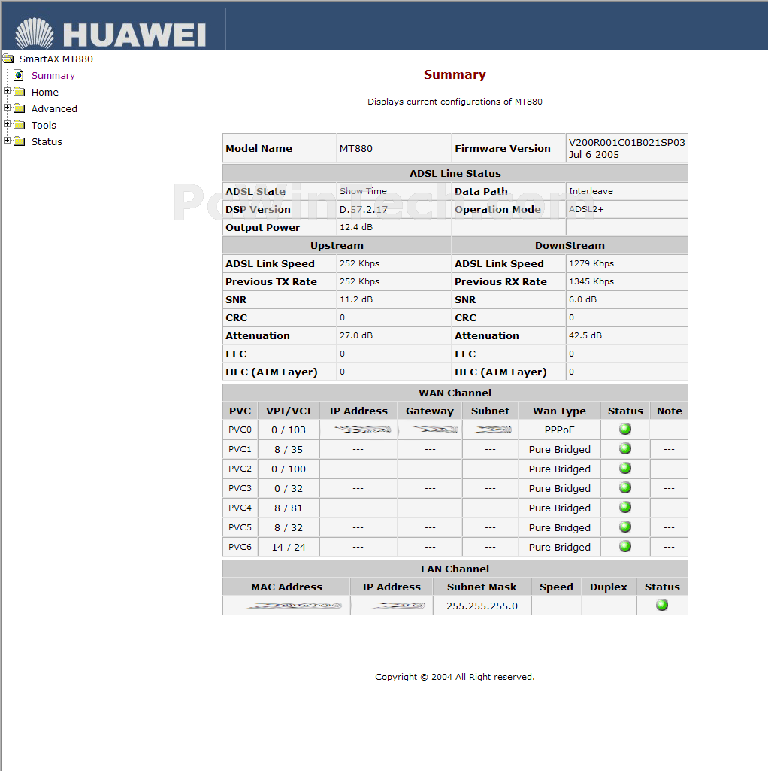Image resolution: width=768 pixels, height=771 pixels.
Task: Click the Huawei logo in header
Action: click(110, 33)
